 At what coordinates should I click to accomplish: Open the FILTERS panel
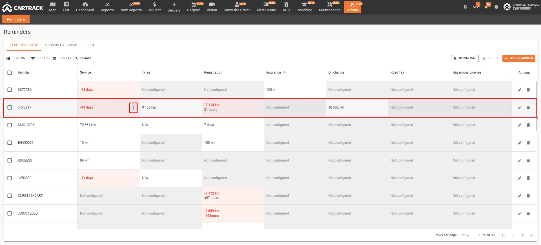(x=40, y=58)
